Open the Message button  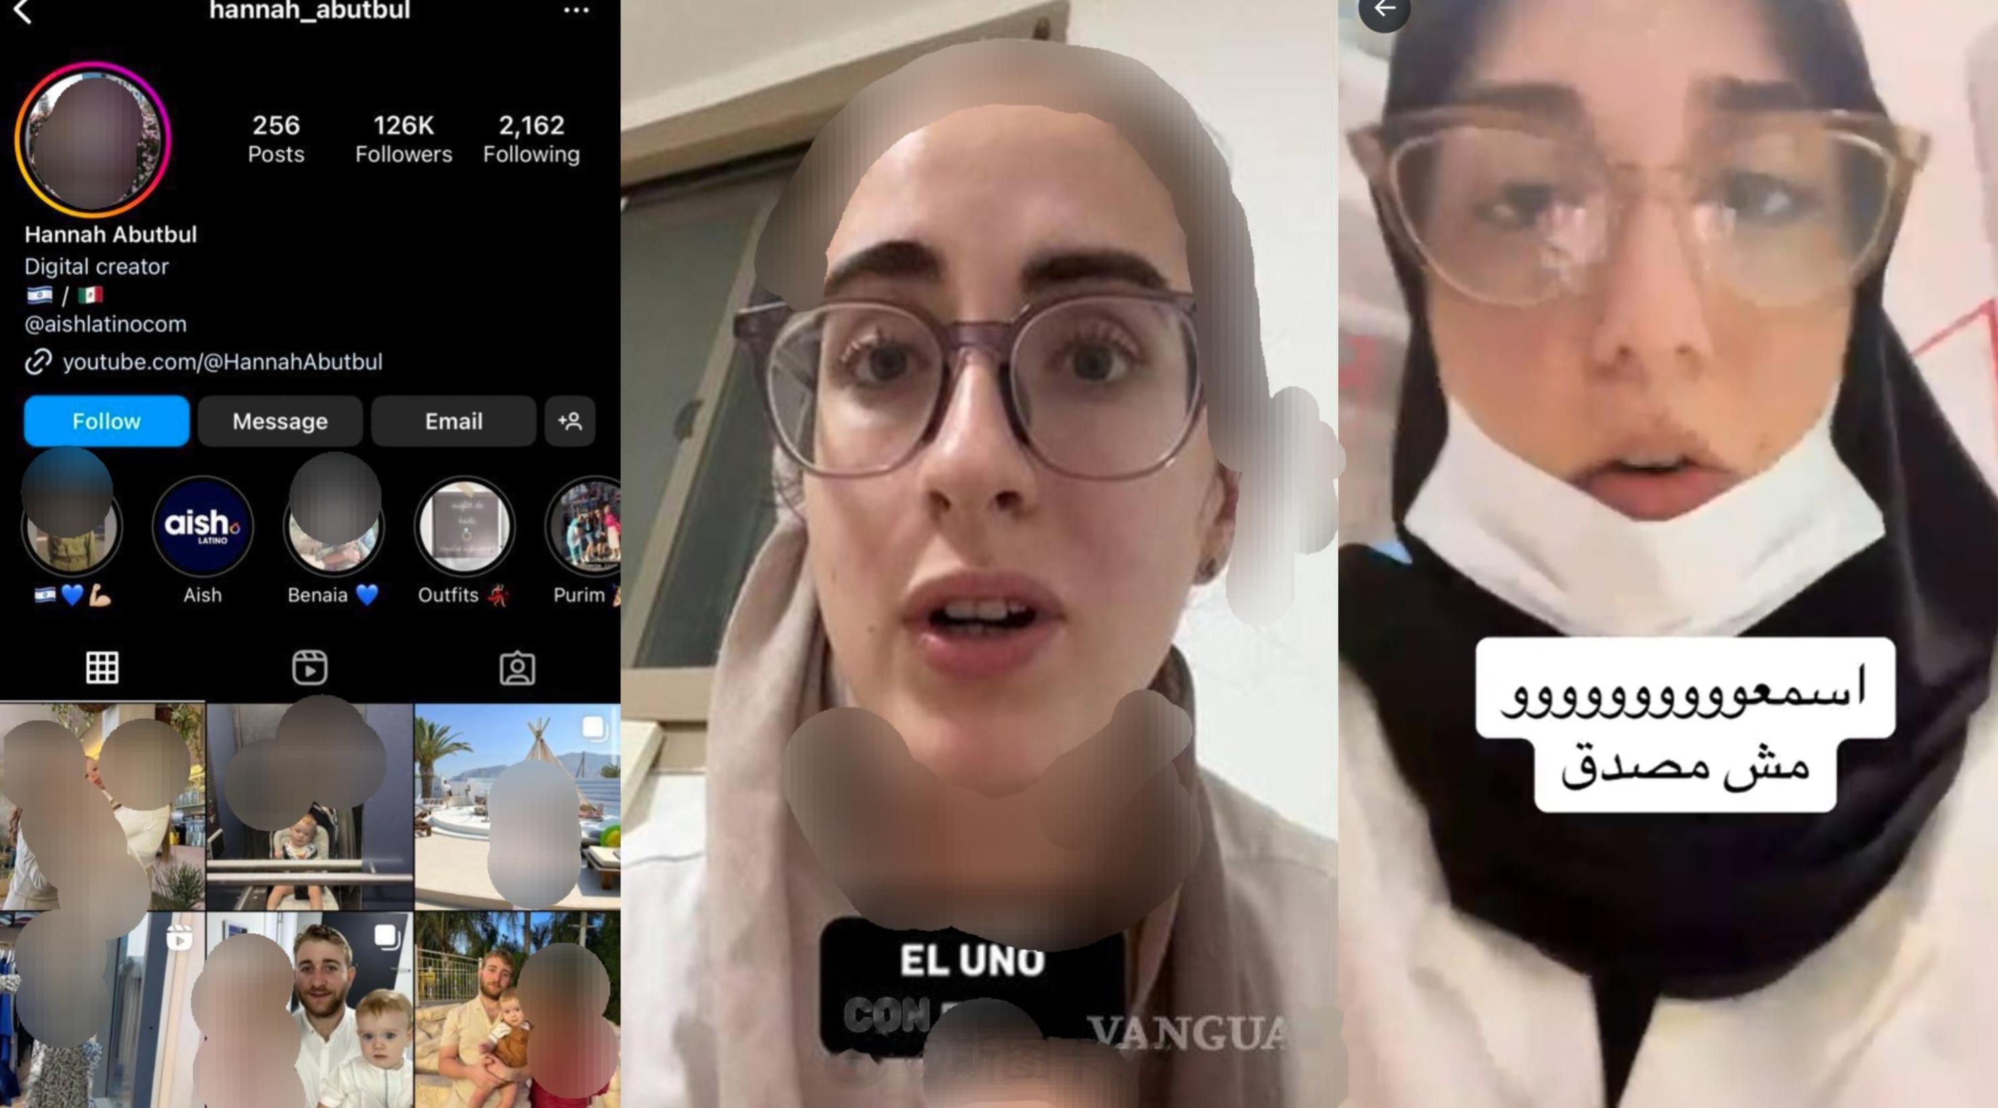coord(279,420)
